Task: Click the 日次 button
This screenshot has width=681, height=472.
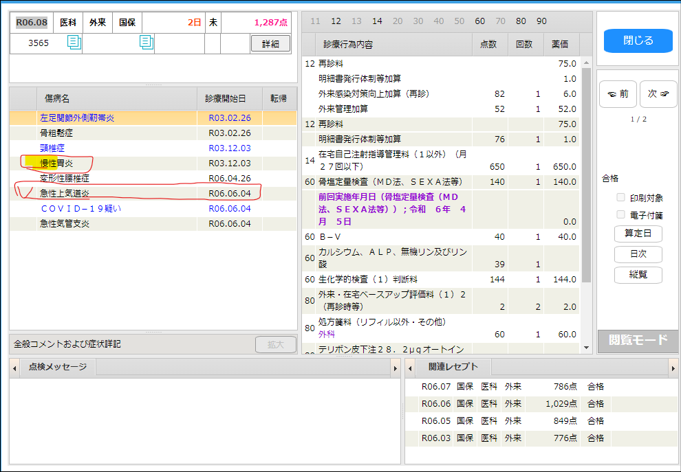Action: click(638, 254)
